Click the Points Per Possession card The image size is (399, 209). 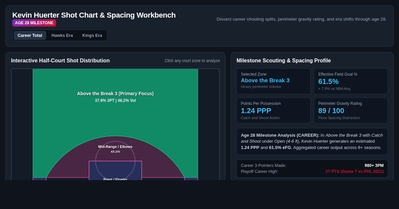click(x=273, y=110)
